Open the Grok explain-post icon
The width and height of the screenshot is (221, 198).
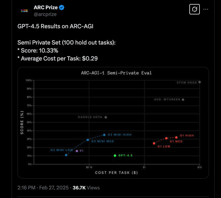click(194, 9)
